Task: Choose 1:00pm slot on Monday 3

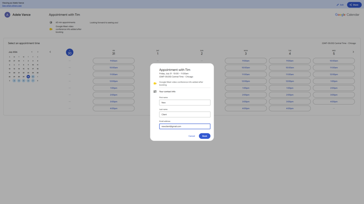Action: 246,88
